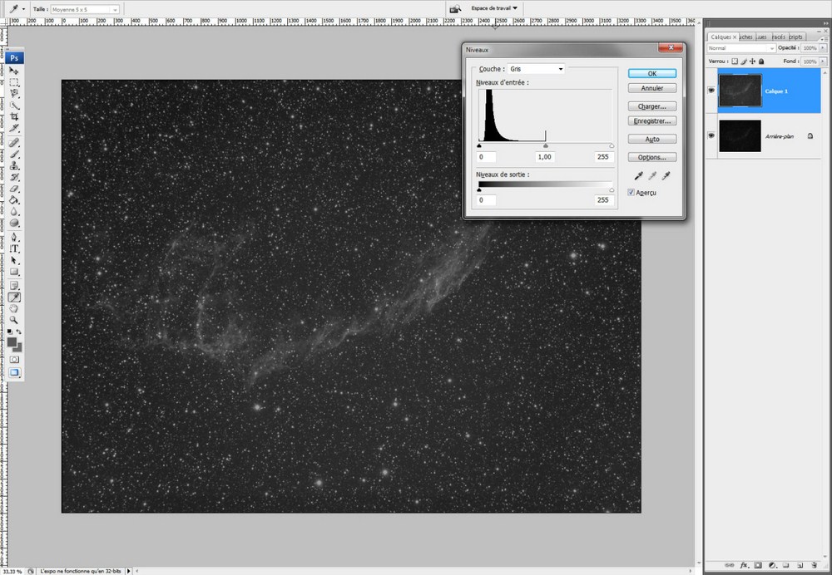Confirm levels with OK button
The height and width of the screenshot is (575, 832).
click(652, 74)
